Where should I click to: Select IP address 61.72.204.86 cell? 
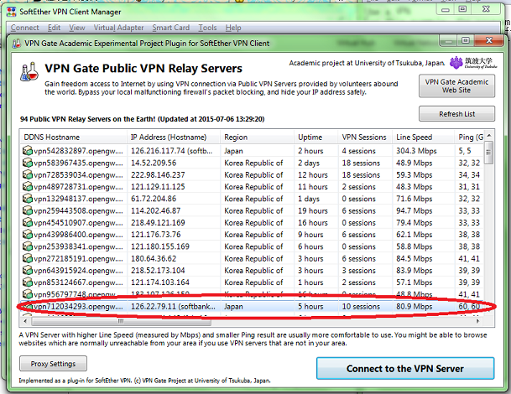point(154,199)
